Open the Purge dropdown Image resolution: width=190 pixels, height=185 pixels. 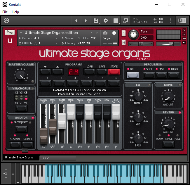[x=109, y=38]
